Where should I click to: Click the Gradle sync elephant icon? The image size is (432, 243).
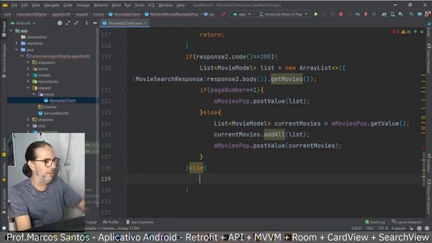point(384,14)
